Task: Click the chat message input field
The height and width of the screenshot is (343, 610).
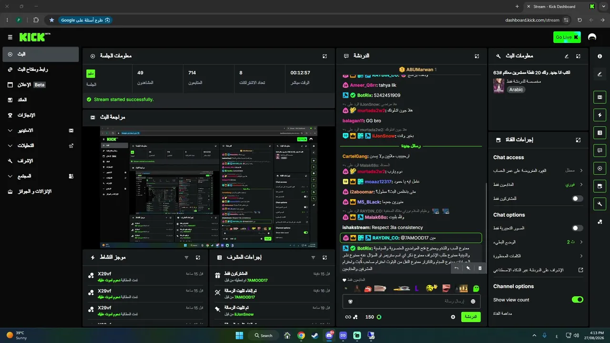Action: pos(411,301)
